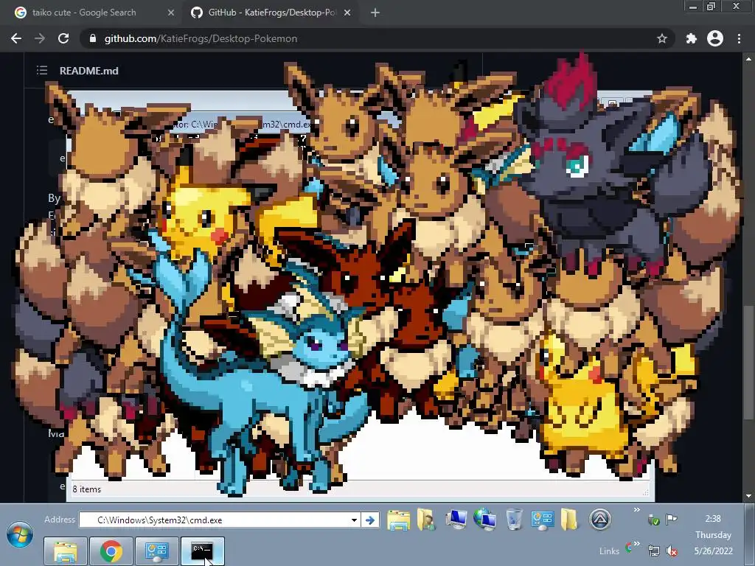The width and height of the screenshot is (755, 566).
Task: Open the yellow folder icon in toolbar
Action: click(569, 520)
